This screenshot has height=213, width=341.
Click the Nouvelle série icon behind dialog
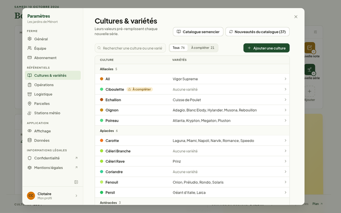(x=310, y=69)
